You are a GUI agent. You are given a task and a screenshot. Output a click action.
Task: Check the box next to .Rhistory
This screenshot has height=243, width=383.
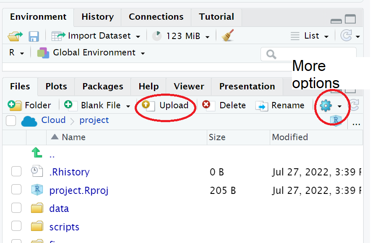pos(16,171)
